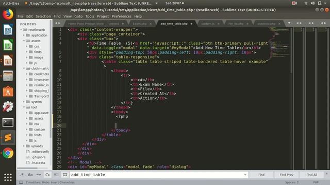This screenshot has width=330, height=185.
Task: Click the unsaved dot on add_time_table.php tab
Action: tap(191, 24)
